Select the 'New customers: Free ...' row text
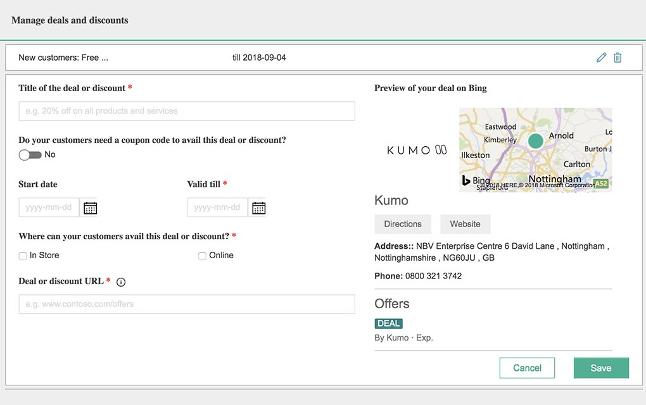 [x=63, y=58]
